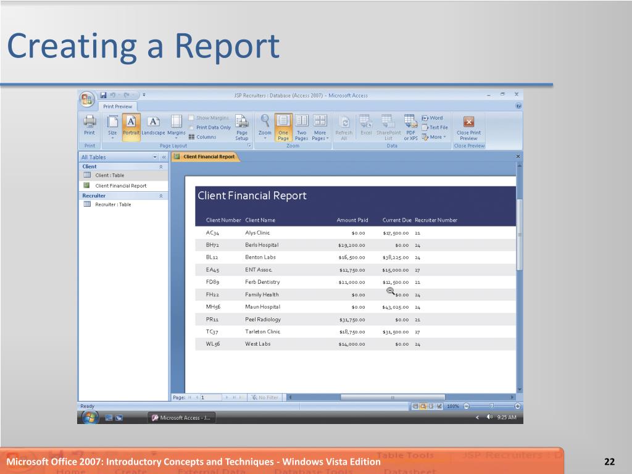Switch to Layout View in status bar
The height and width of the screenshot is (474, 632).
point(431,406)
